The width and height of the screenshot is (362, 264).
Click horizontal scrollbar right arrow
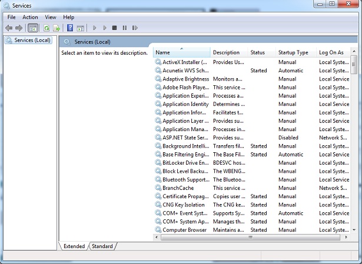pos(346,237)
